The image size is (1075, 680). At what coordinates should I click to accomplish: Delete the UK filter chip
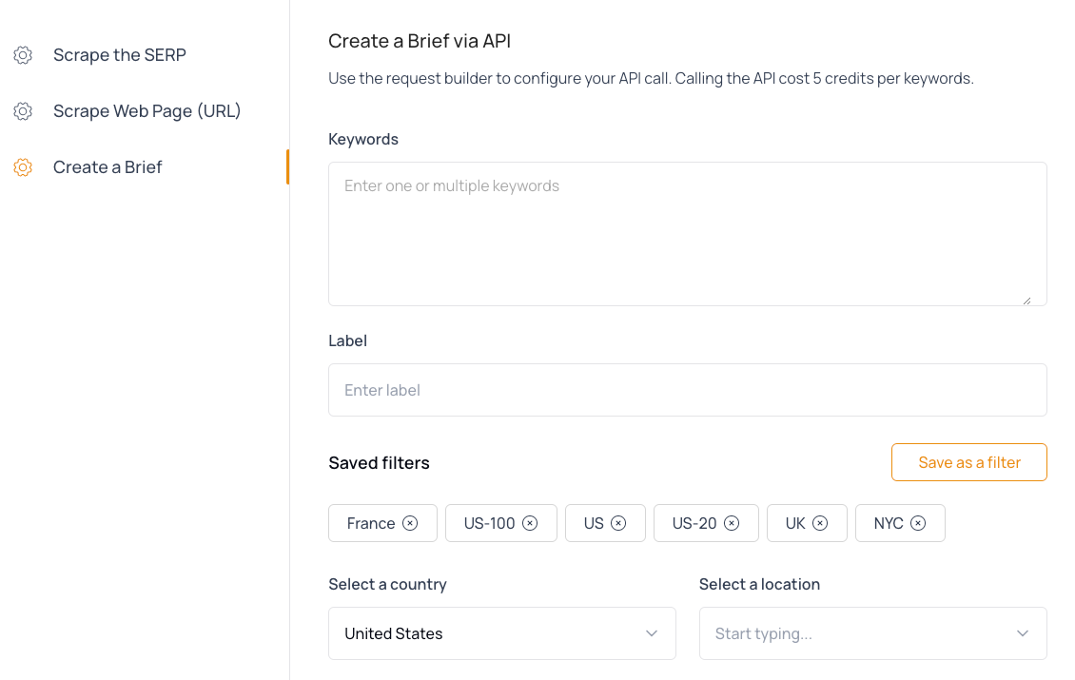pos(820,522)
